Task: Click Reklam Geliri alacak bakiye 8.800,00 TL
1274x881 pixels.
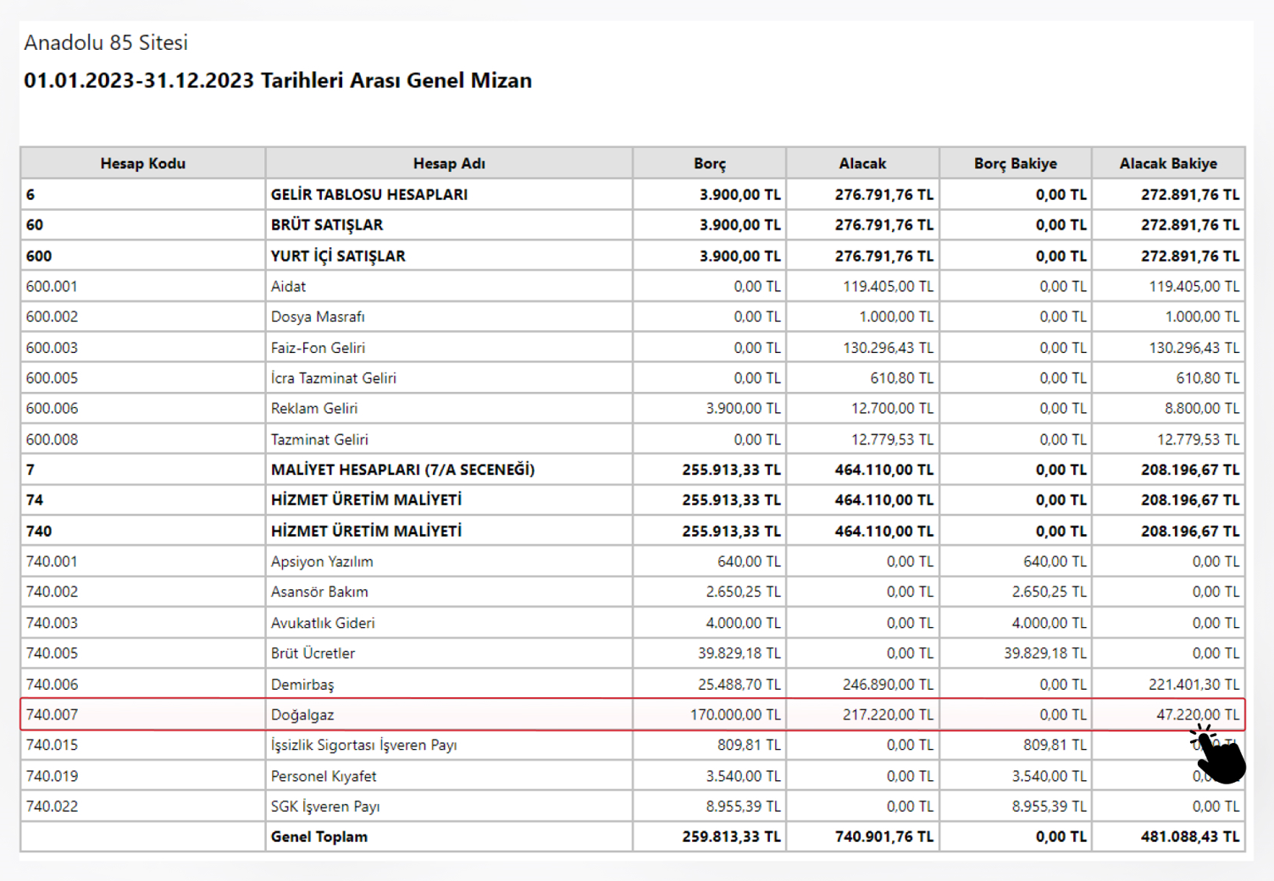Action: coord(1201,409)
